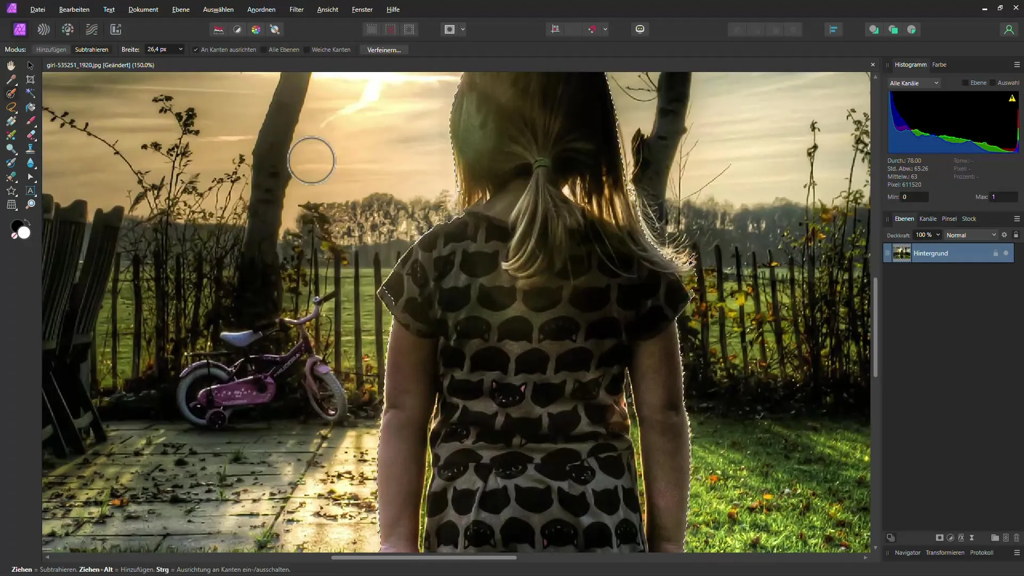1024x576 pixels.
Task: Open the Histogramm panel options menu
Action: click(1017, 65)
